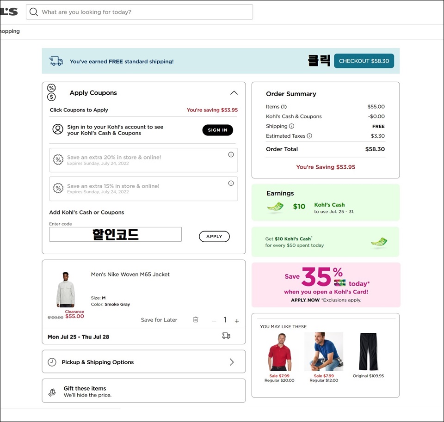Click the CHECKOUT $58.30 button
This screenshot has width=444, height=422.
point(364,61)
